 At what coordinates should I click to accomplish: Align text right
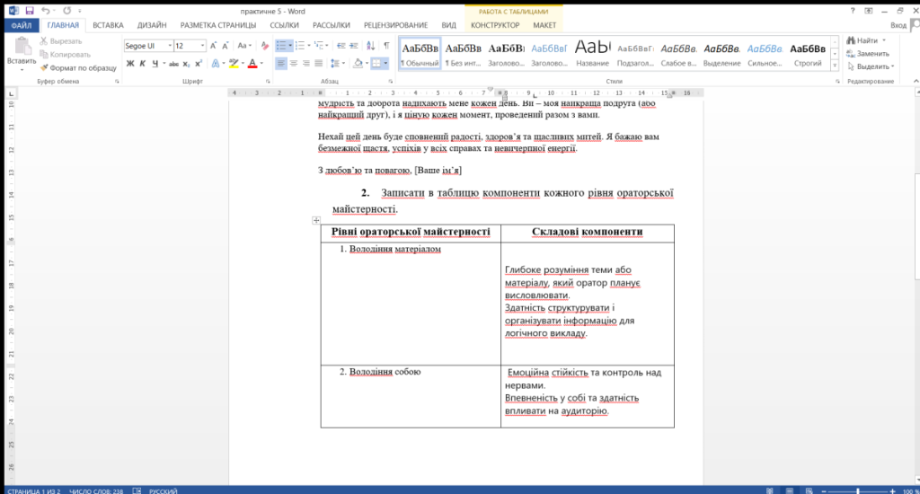click(x=305, y=64)
